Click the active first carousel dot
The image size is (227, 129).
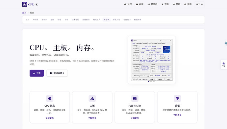[x=149, y=82]
